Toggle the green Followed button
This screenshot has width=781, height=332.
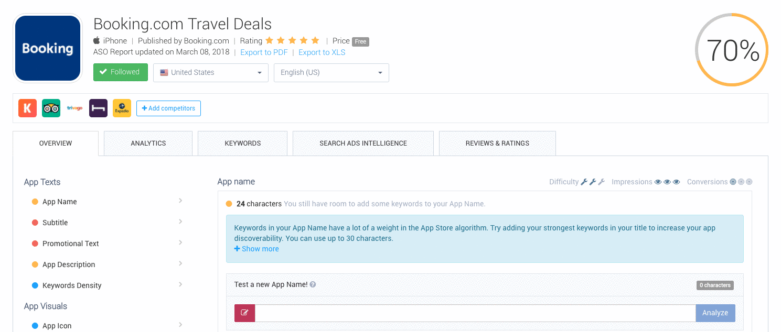point(121,72)
